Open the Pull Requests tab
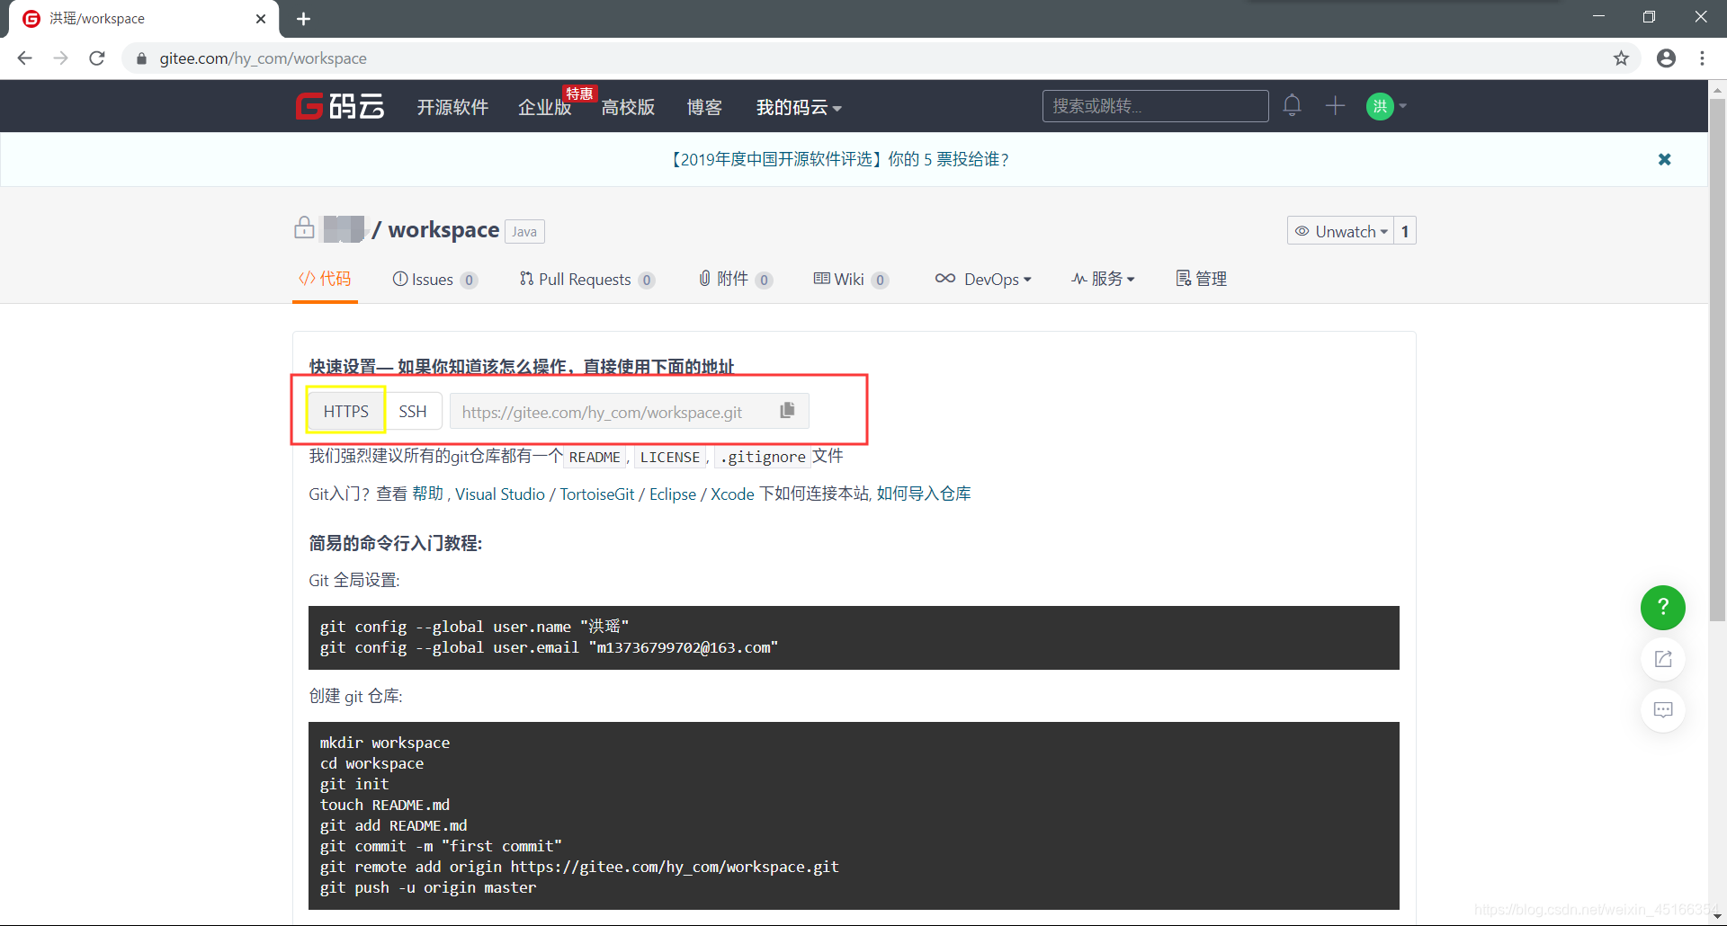Image resolution: width=1727 pixels, height=926 pixels. [586, 280]
